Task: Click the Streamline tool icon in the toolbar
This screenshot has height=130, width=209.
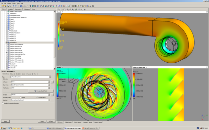Action: pos(35,6)
